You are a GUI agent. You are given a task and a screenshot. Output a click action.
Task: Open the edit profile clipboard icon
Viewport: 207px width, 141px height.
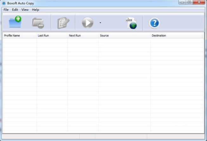(63, 23)
